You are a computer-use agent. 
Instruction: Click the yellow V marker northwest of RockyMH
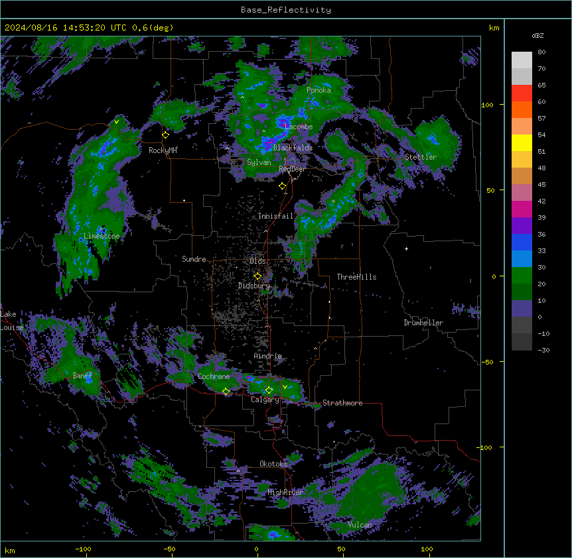[x=116, y=122]
